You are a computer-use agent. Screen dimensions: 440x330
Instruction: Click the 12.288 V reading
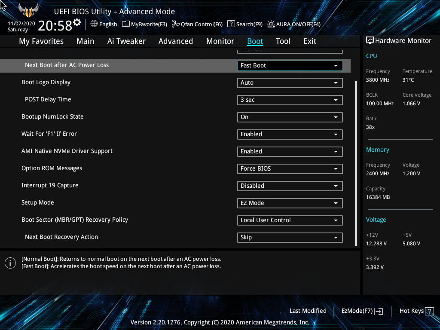pyautogui.click(x=376, y=244)
